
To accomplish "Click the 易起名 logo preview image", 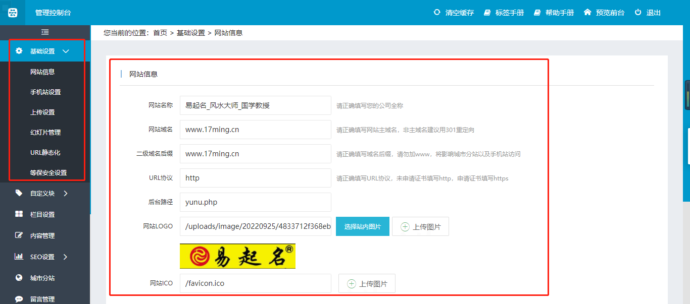I will click(x=237, y=256).
